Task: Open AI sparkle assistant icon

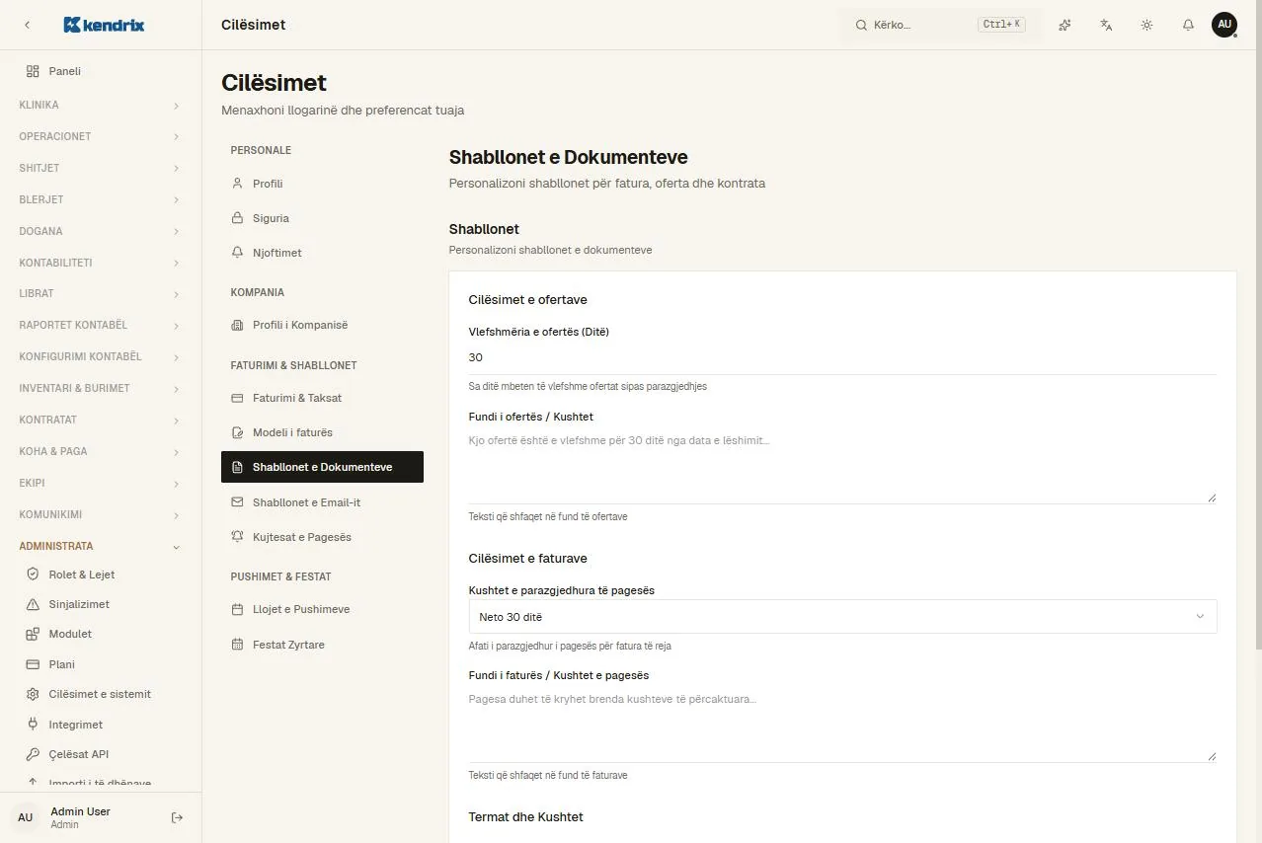Action: click(1065, 25)
